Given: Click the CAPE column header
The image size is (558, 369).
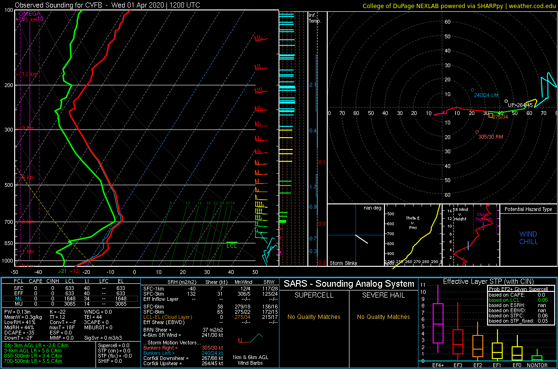Looking at the screenshot, I should (x=35, y=281).
